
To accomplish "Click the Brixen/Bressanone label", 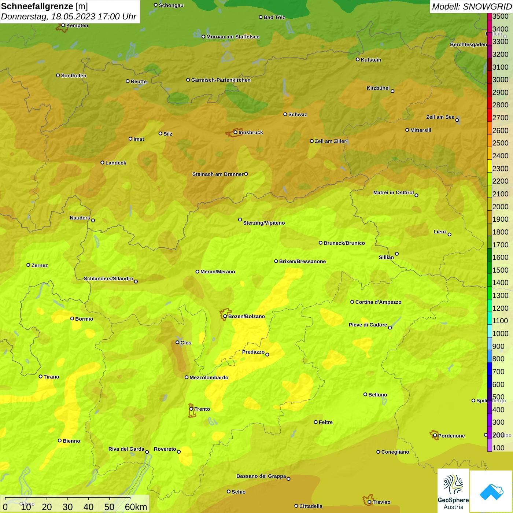I will point(302,261).
